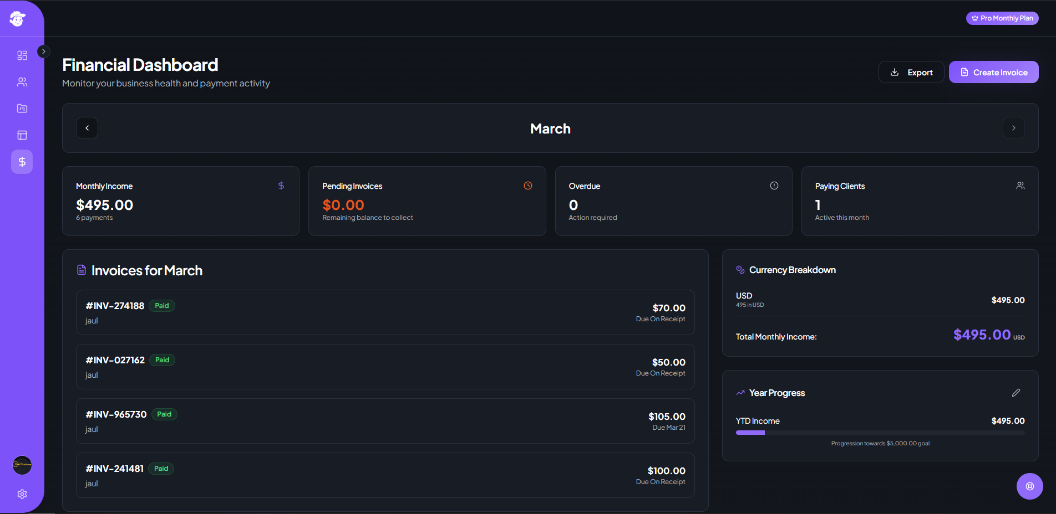Click the Due Mar 21 text
The image size is (1056, 514).
669,428
